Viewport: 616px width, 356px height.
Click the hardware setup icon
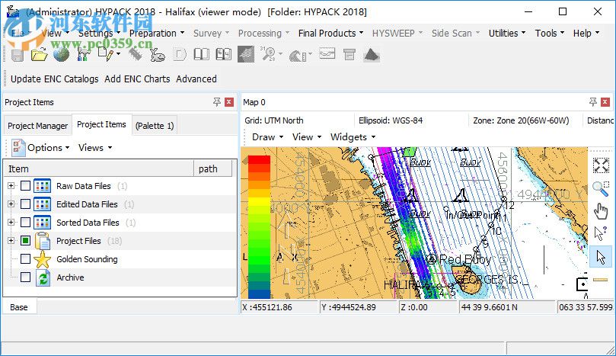click(83, 55)
